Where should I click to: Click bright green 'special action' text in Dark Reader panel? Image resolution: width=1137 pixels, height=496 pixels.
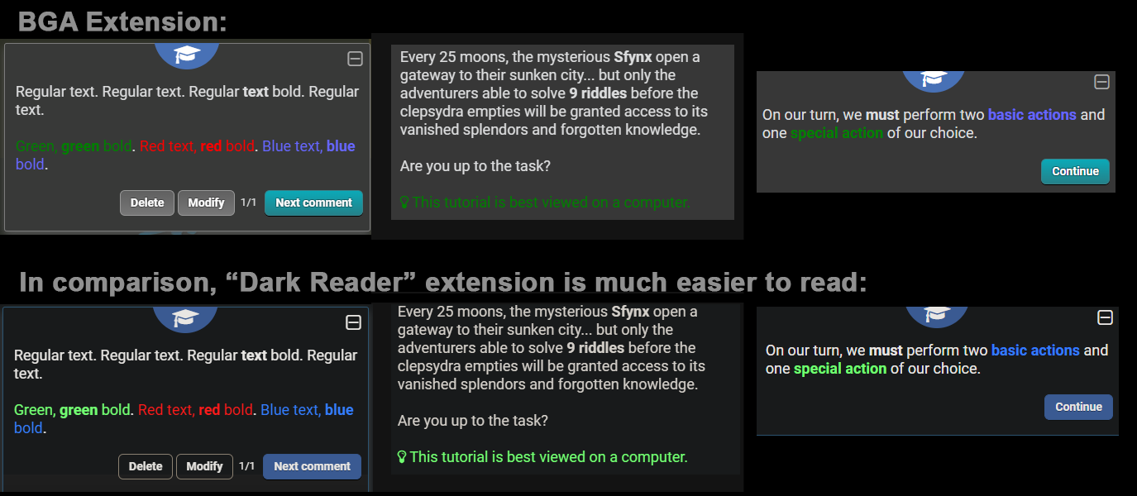[x=840, y=369]
